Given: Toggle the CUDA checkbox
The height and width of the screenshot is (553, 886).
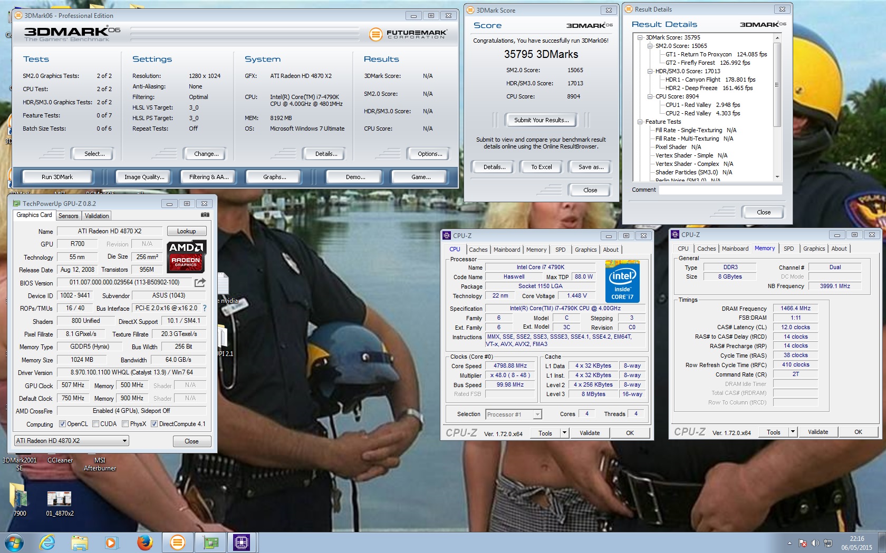Looking at the screenshot, I should tap(96, 424).
